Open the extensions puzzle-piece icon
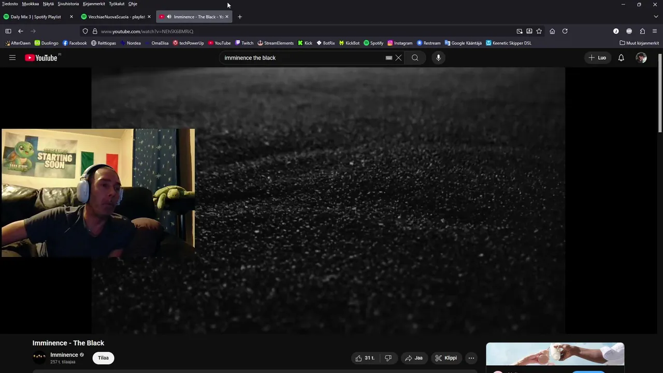The image size is (663, 373). point(642,31)
